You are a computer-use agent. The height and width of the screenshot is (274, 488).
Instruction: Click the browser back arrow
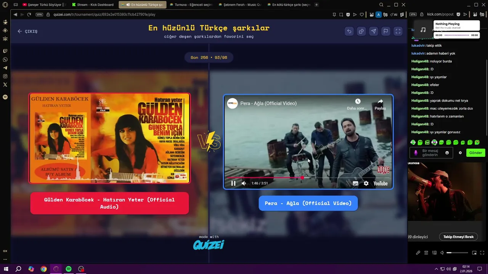[15, 14]
